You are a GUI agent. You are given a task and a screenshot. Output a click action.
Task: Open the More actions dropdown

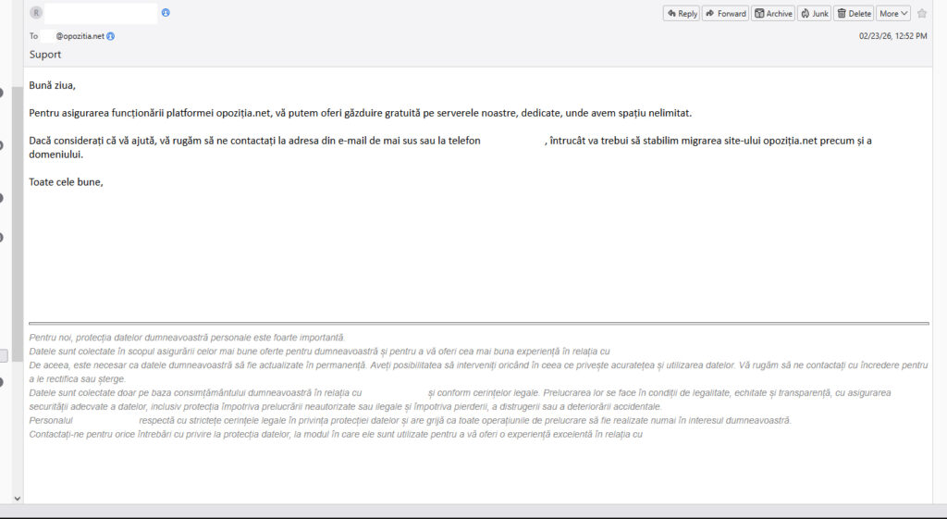coord(893,14)
